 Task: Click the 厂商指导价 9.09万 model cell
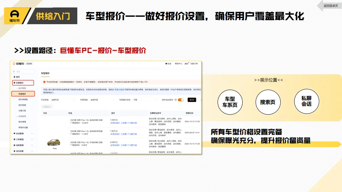click(x=86, y=144)
